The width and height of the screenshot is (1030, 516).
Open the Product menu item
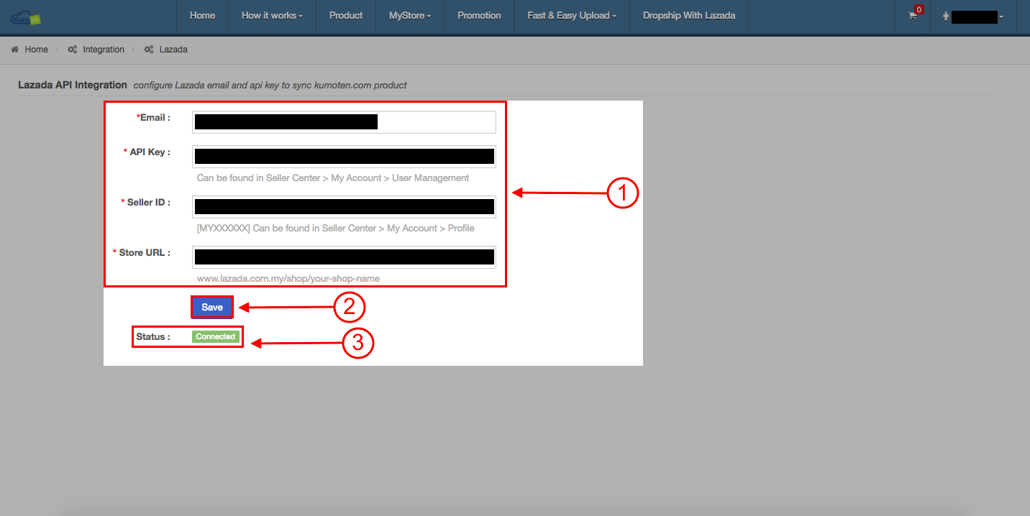pos(346,16)
